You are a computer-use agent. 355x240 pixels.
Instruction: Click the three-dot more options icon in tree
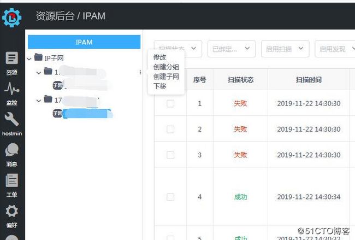click(140, 72)
